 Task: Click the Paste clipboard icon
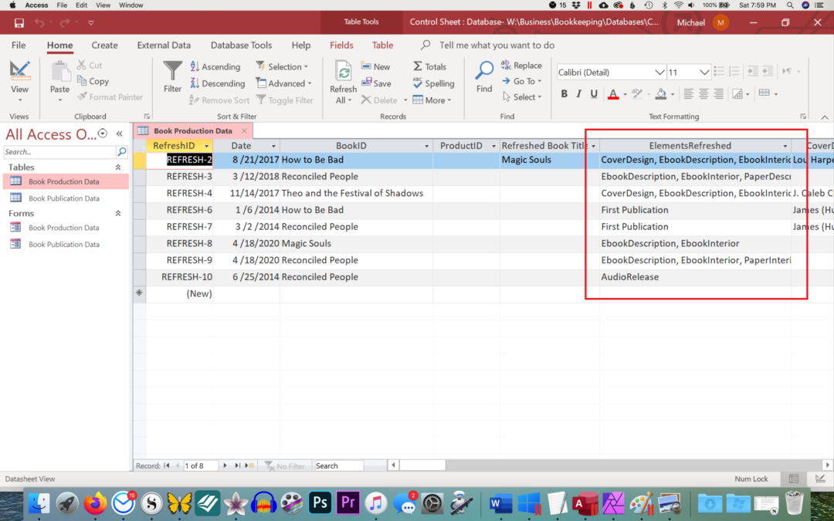coord(60,71)
